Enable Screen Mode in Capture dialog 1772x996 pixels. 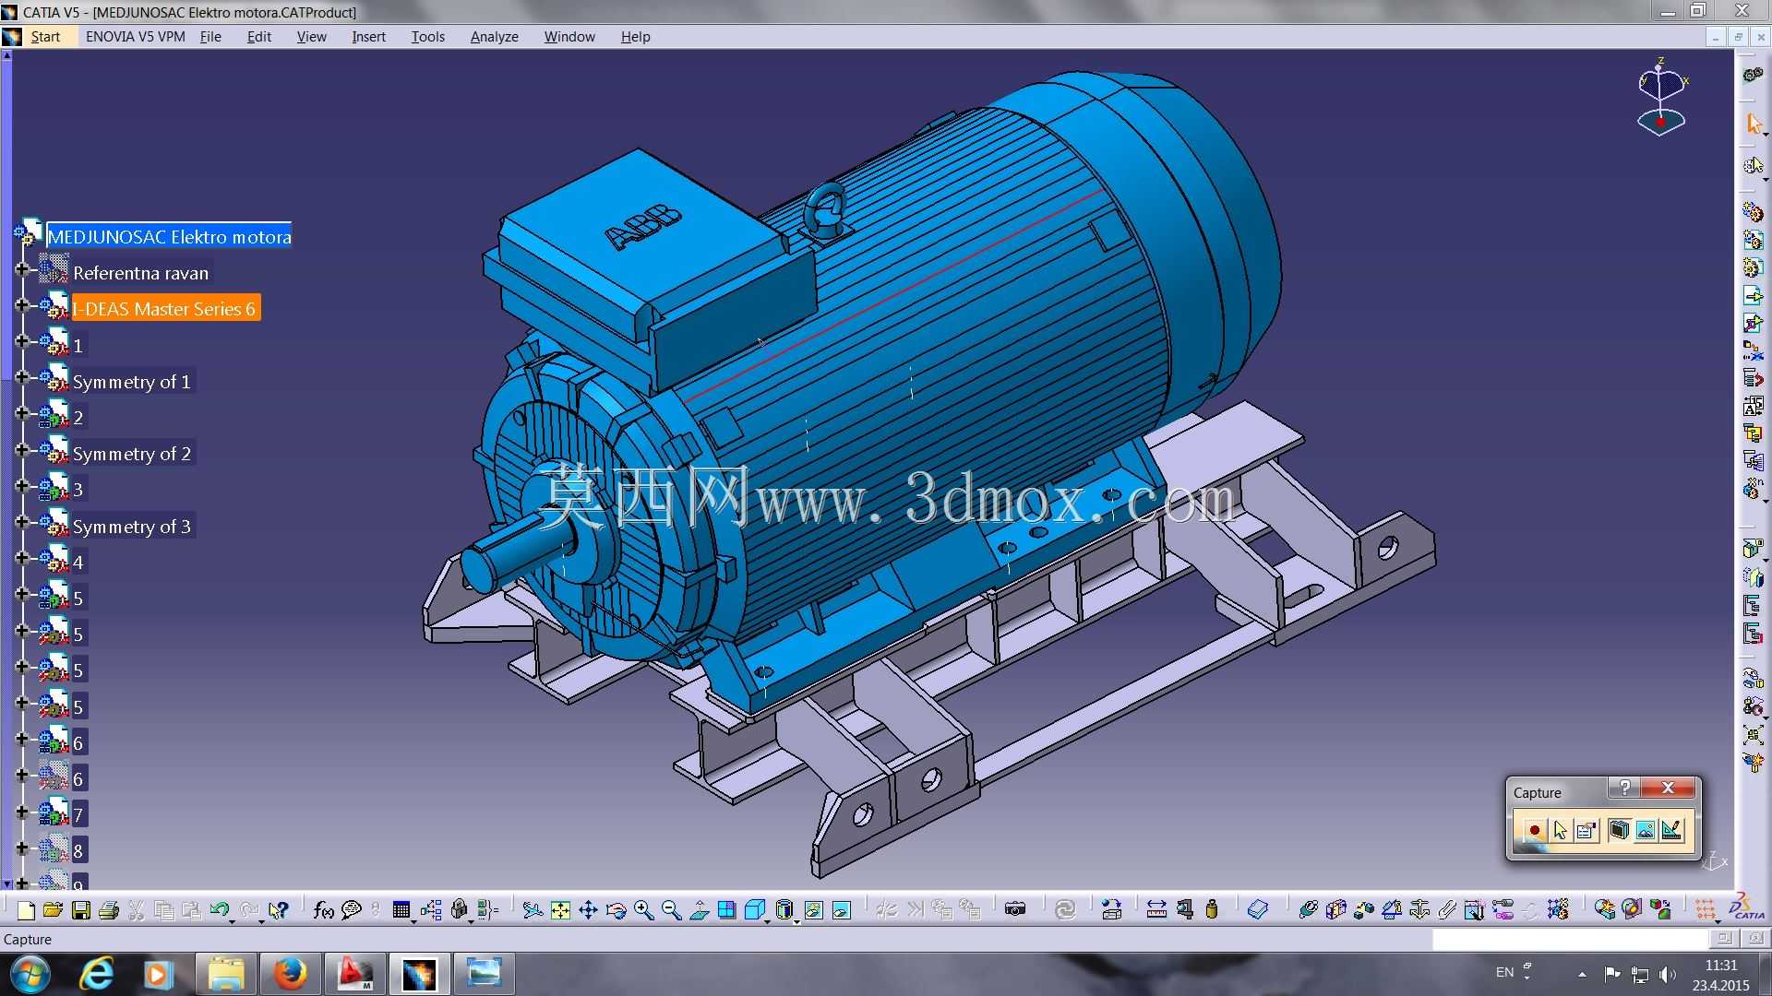1618,830
